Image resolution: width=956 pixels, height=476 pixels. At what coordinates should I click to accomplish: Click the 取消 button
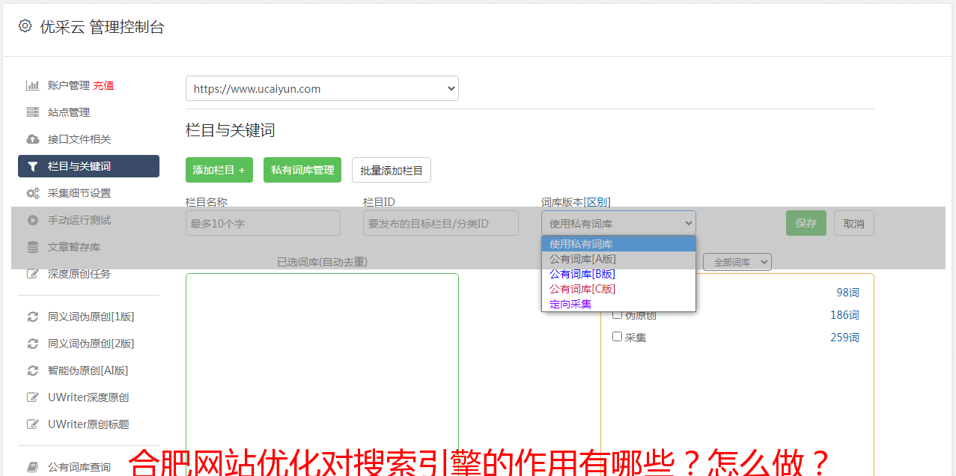pyautogui.click(x=854, y=223)
